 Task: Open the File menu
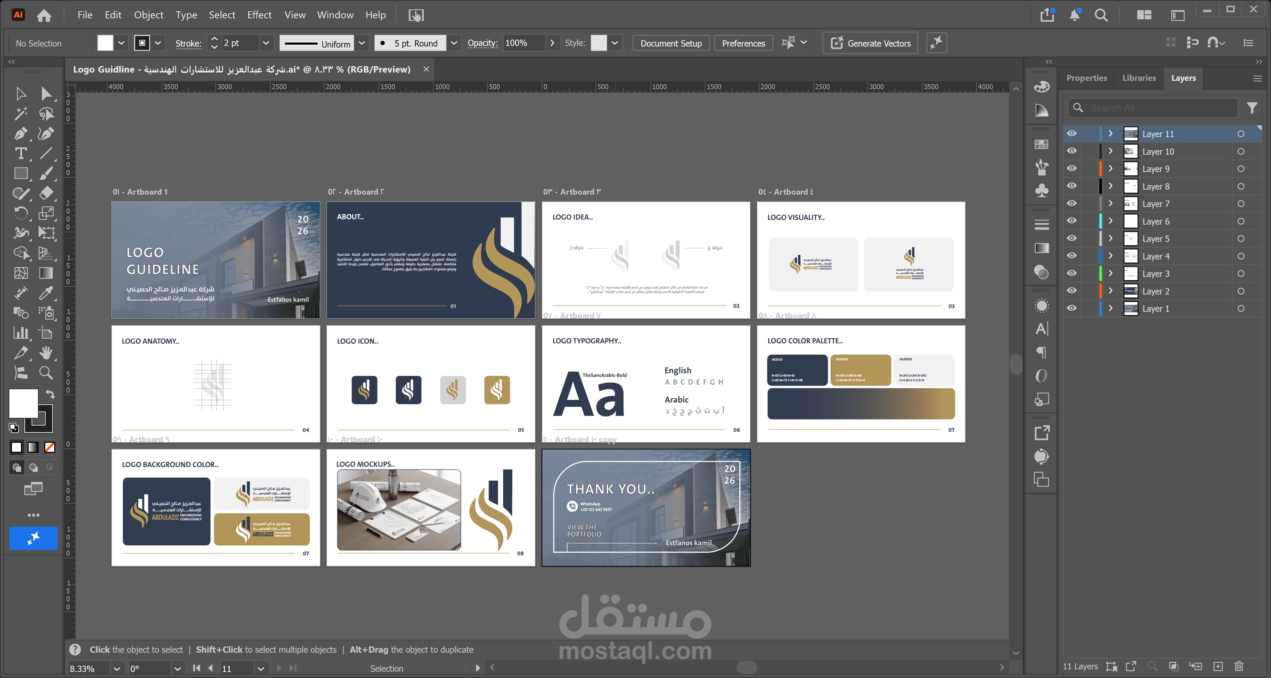click(85, 15)
